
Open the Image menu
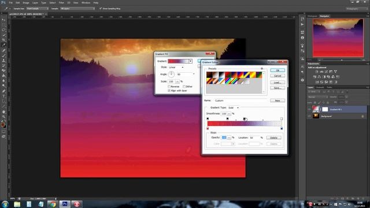point(25,2)
